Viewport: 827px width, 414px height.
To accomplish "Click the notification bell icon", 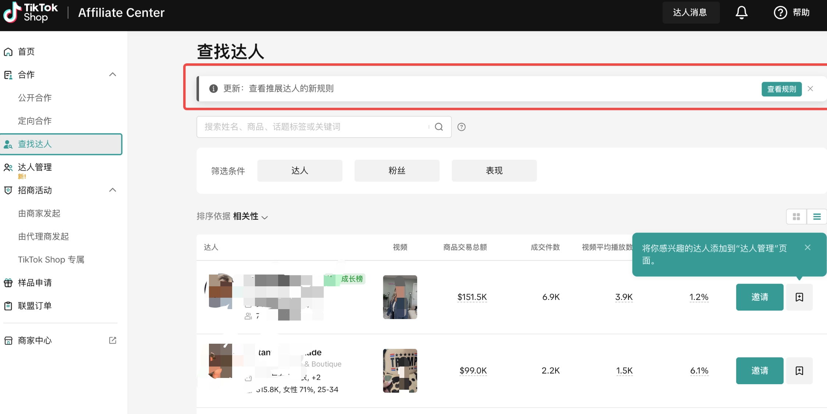I will (x=741, y=13).
